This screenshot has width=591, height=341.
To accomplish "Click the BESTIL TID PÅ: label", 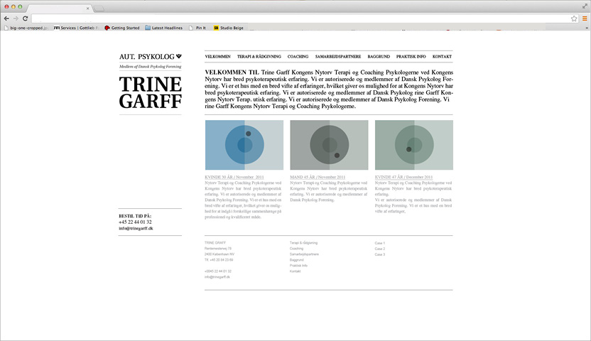I will [135, 216].
